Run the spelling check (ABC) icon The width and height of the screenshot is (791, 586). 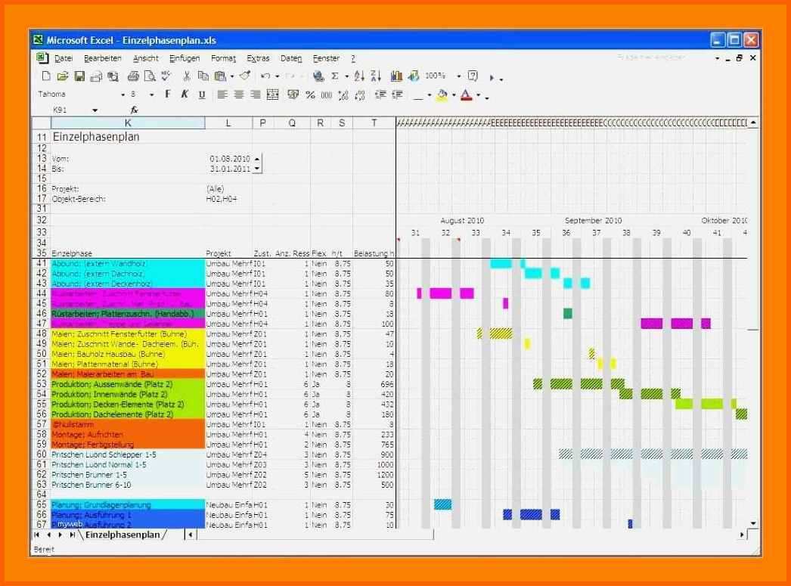166,76
